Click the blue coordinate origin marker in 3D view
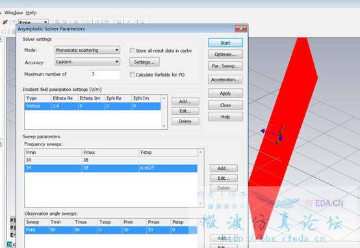 click(x=280, y=138)
